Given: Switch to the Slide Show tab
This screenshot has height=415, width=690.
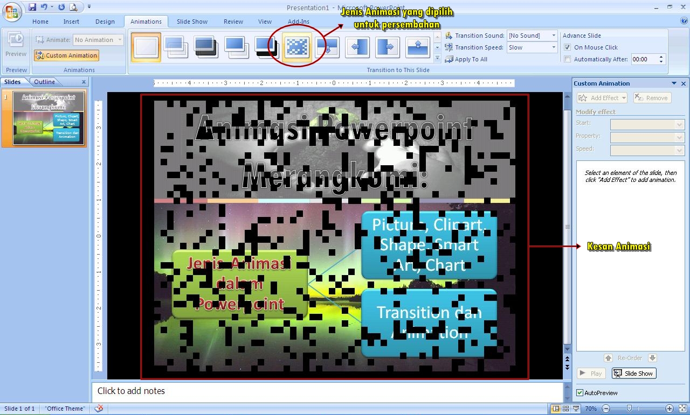Looking at the screenshot, I should [192, 22].
